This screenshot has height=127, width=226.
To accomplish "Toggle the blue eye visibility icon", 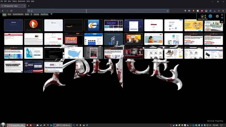I will 222,18.
